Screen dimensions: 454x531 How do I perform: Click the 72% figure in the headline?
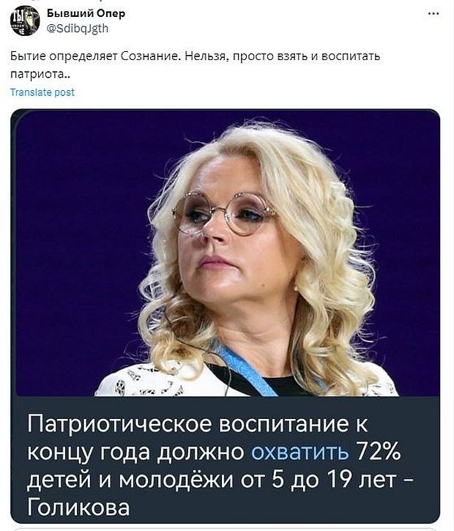click(378, 451)
